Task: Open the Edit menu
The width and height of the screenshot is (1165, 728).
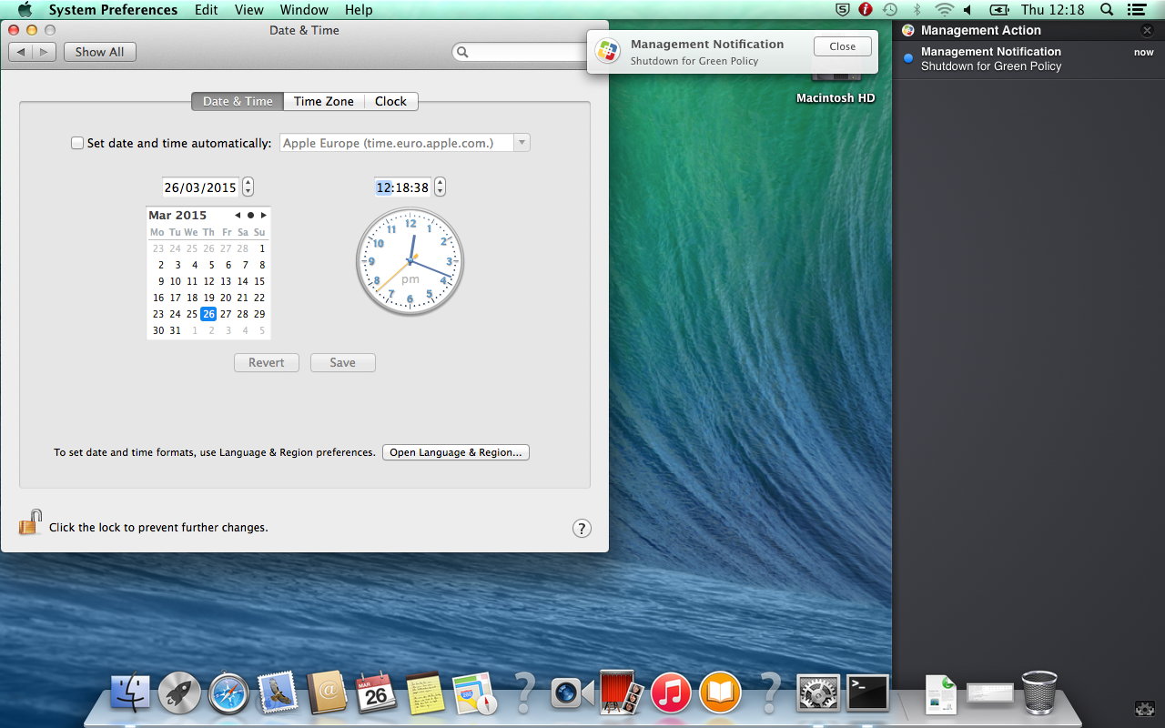Action: 207,10
